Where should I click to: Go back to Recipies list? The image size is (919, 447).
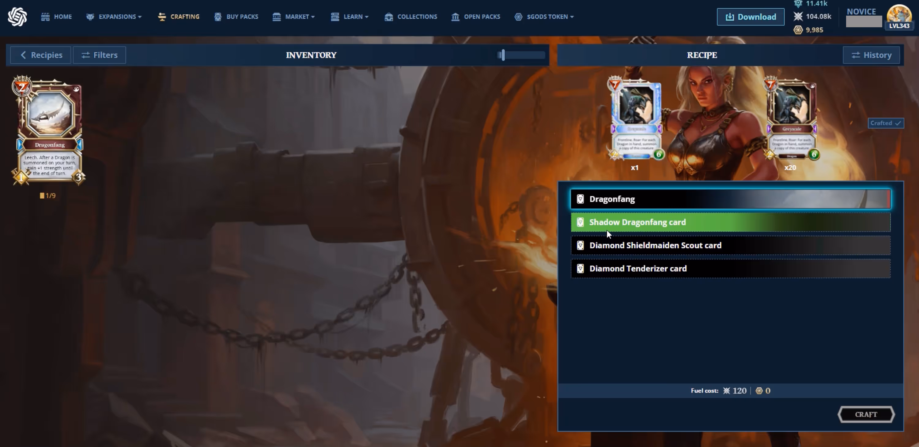click(41, 55)
